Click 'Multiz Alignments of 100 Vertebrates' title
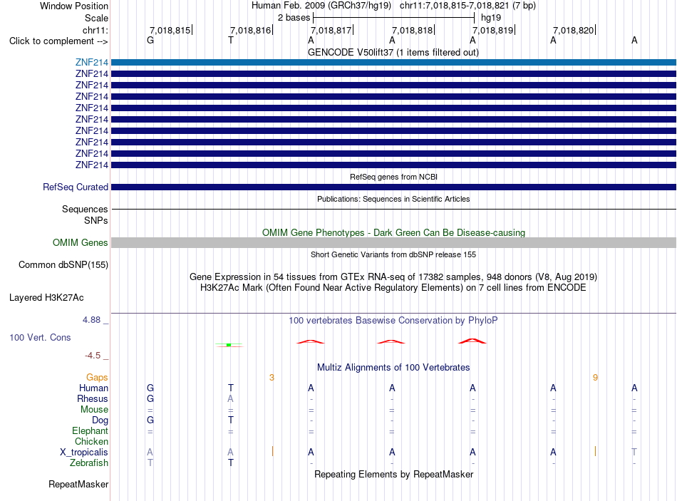Viewport: 677px width, 501px height. (393, 368)
